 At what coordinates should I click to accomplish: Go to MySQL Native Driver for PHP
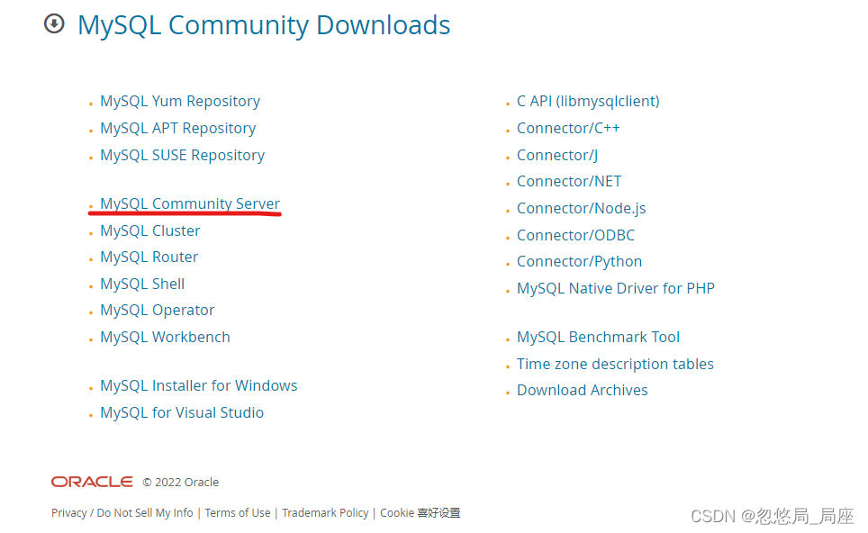pos(616,288)
